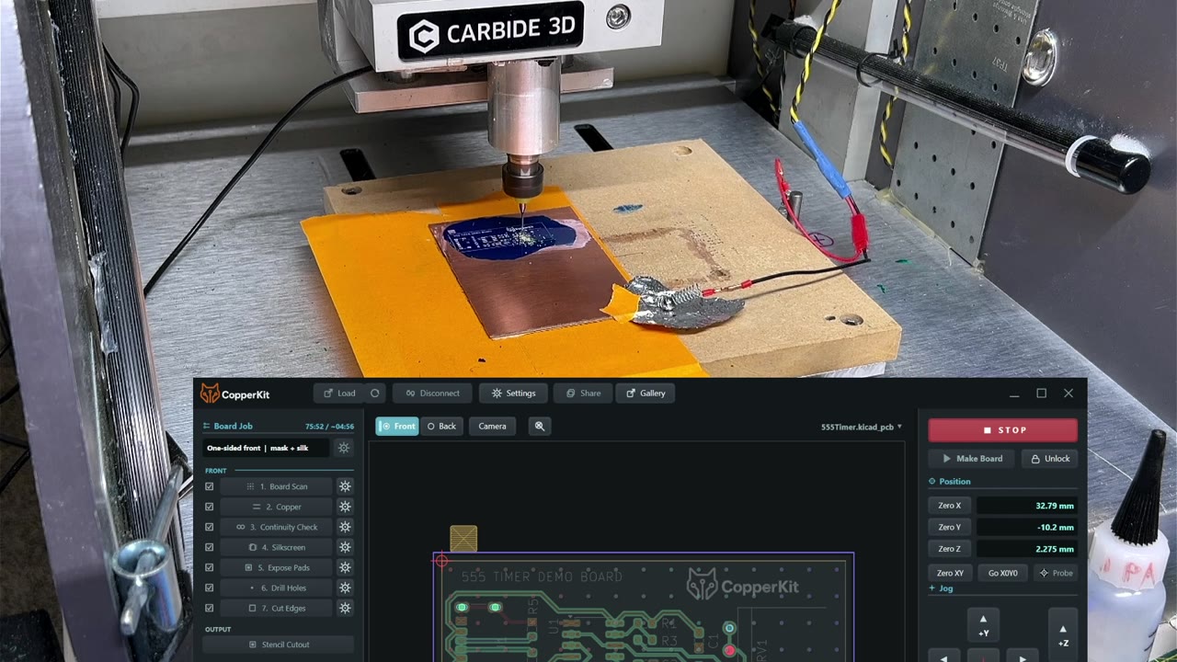
Task: Uncheck the Continuity Check checkbox
Action: pyautogui.click(x=210, y=527)
